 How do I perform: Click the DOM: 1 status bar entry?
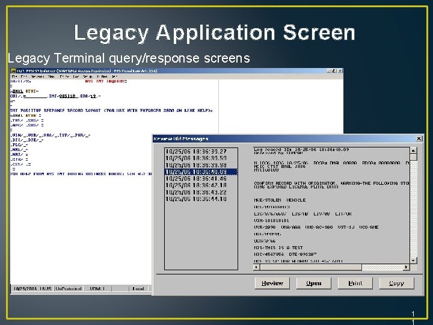pos(97,288)
